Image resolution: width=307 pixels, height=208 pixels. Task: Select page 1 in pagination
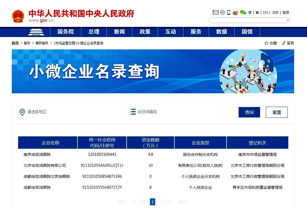(x=152, y=202)
